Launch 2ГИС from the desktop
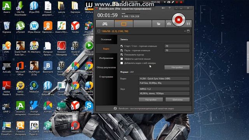The width and height of the screenshot is (249, 140). 7,47
